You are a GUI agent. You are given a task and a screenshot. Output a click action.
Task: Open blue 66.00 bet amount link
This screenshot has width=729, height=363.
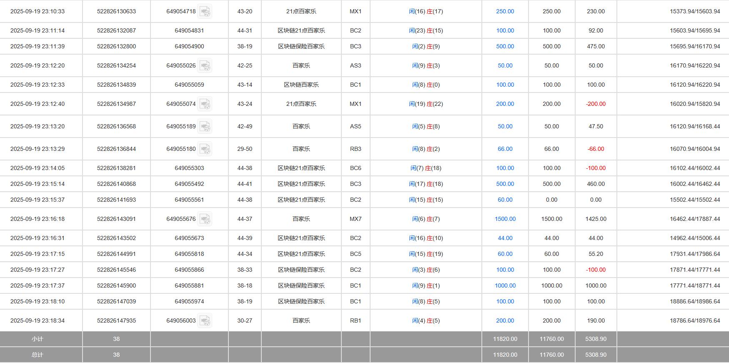(505, 149)
